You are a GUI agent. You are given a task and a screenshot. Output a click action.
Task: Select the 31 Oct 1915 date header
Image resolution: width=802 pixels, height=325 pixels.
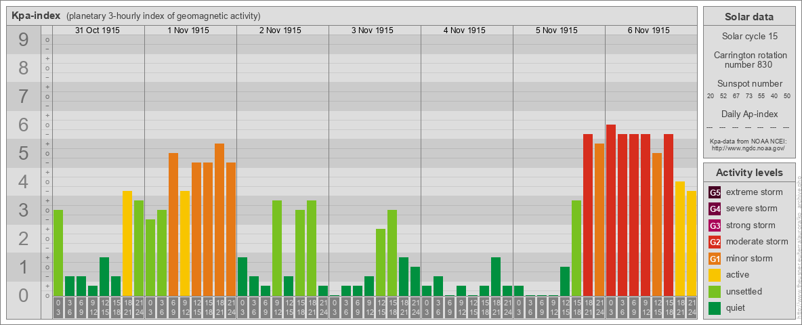click(x=98, y=30)
